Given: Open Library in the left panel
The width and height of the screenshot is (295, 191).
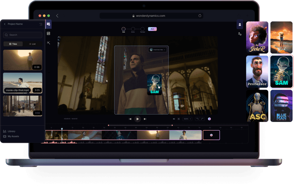Looking at the screenshot, I should pos(11,131).
